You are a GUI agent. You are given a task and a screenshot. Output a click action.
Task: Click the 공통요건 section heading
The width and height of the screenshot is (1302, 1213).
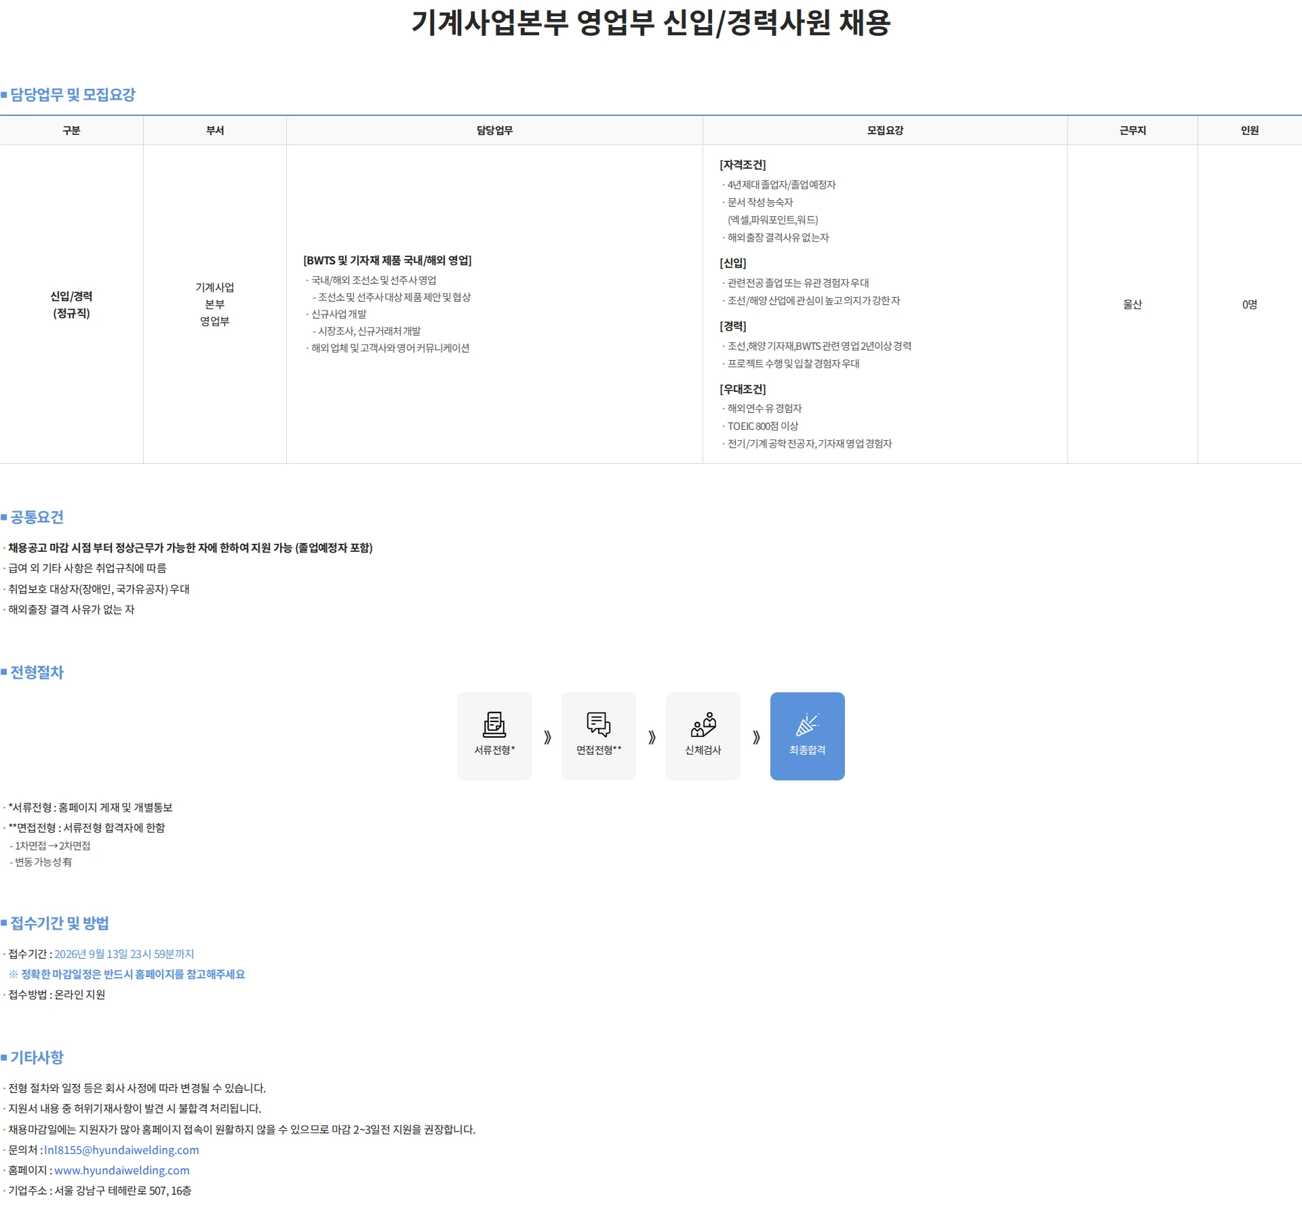click(x=37, y=517)
